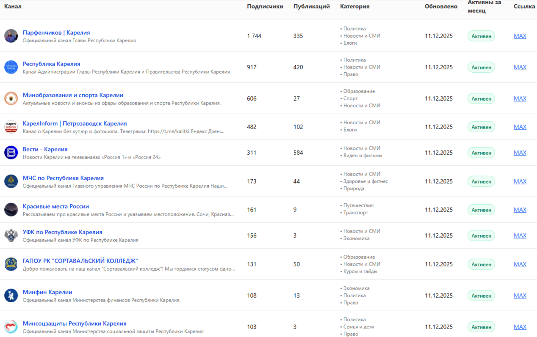
Task: Click Активен badge in Республика Карелия row
Action: 481,67
